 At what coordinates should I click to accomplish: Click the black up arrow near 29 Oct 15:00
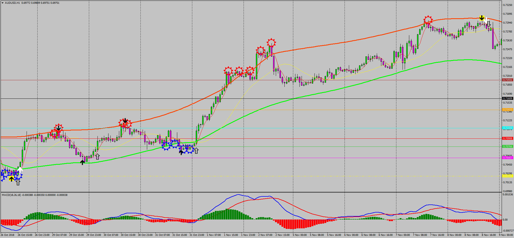pyautogui.click(x=82, y=162)
